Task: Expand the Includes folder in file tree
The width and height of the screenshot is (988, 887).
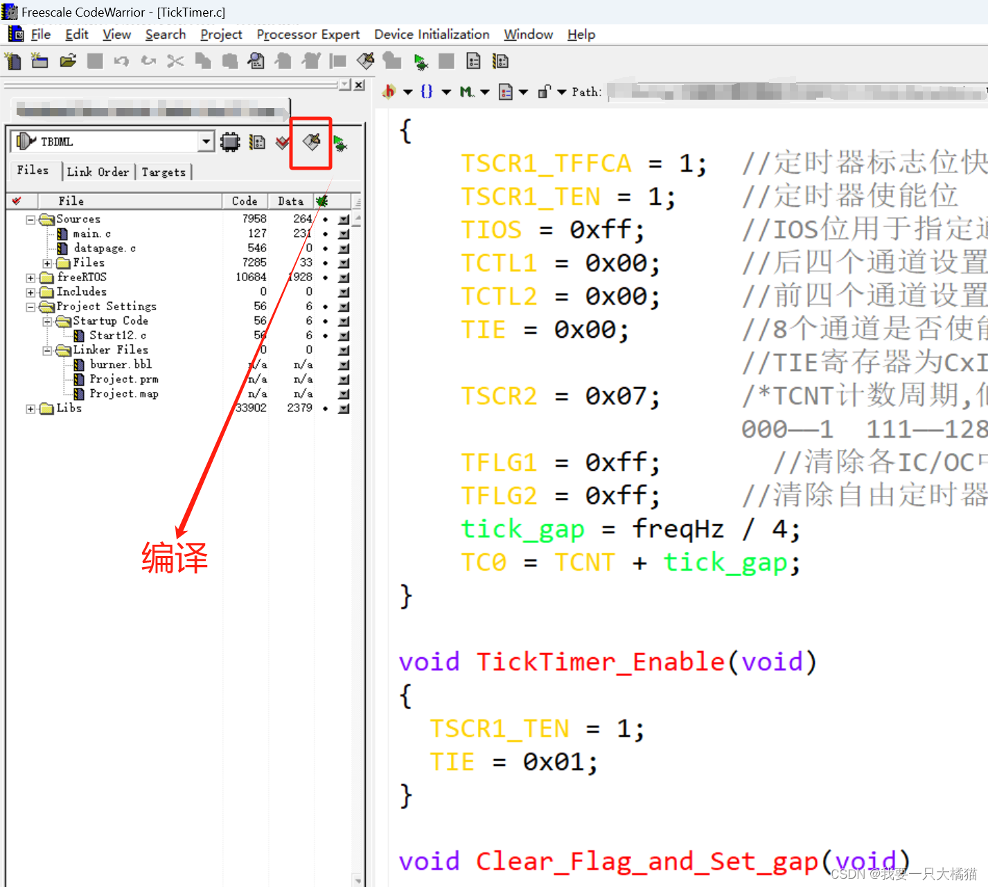Action: tap(30, 292)
